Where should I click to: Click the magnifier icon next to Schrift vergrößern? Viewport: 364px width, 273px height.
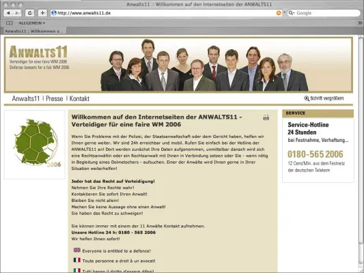tap(307, 98)
